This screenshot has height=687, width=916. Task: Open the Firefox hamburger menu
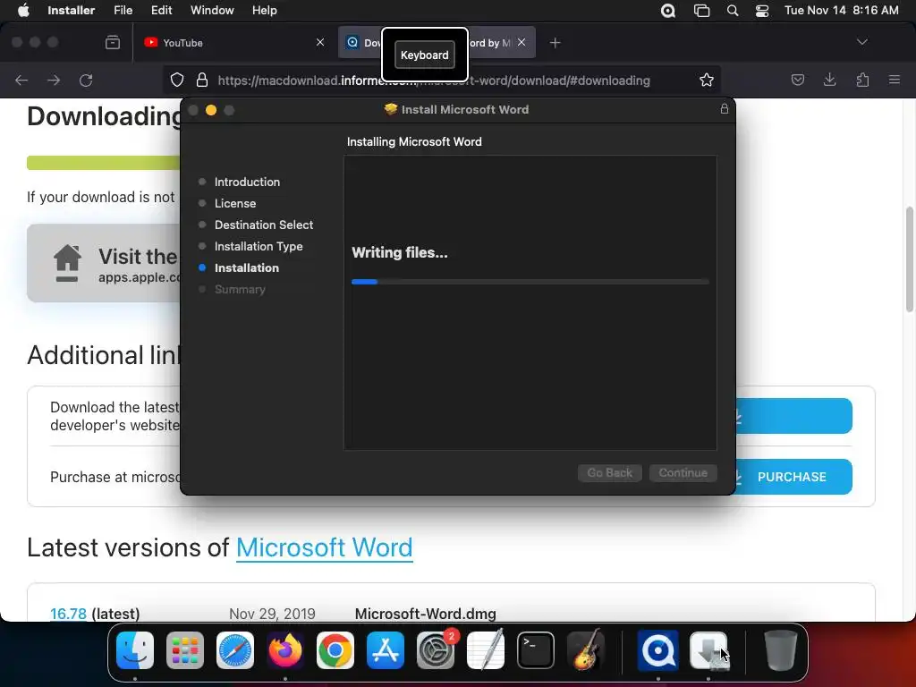[895, 80]
